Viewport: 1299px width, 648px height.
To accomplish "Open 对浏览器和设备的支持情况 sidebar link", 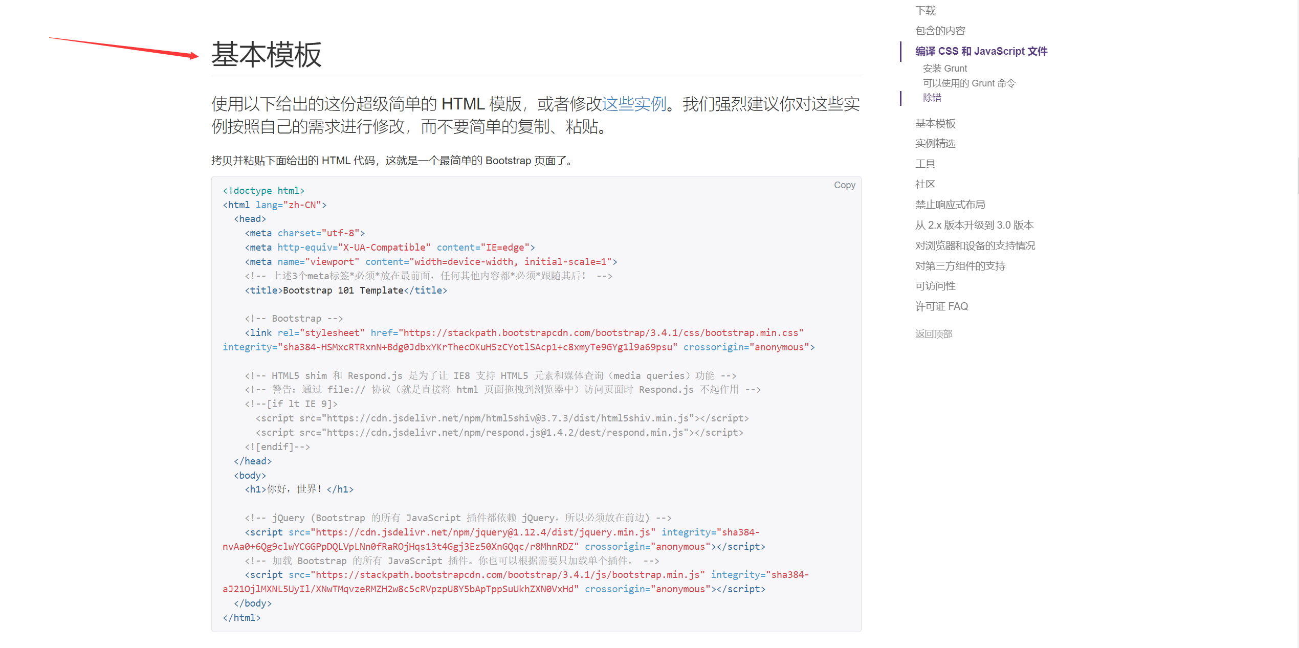I will coord(975,245).
